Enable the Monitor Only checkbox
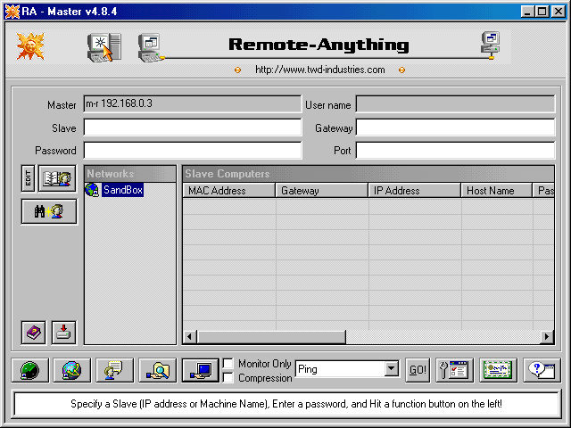Viewport: 571px width, 428px height. tap(228, 364)
